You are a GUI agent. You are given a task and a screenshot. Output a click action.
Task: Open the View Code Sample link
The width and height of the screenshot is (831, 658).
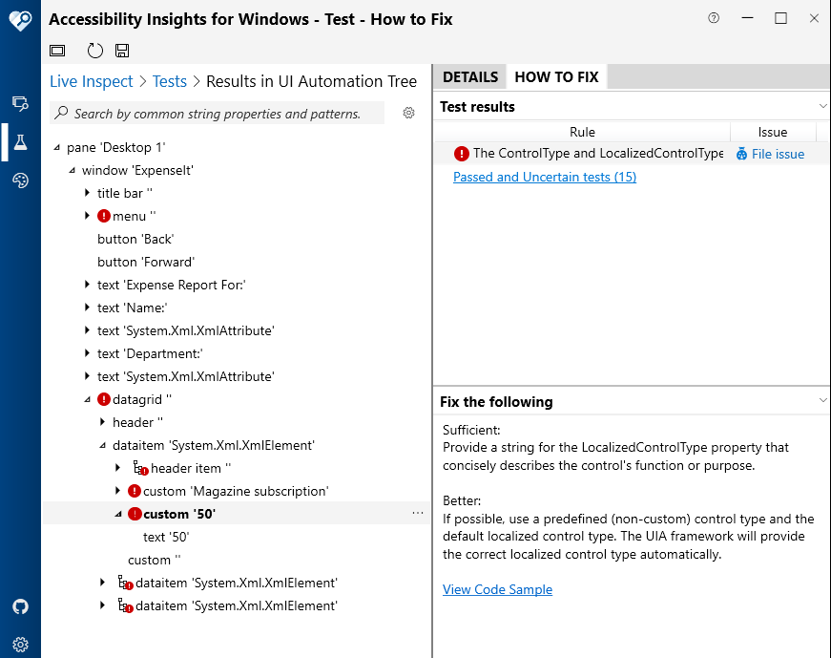(x=497, y=589)
